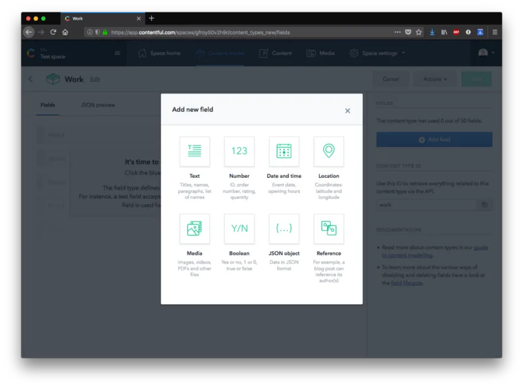The image size is (523, 388).
Task: Expand the Space settings menu
Action: pyautogui.click(x=377, y=53)
